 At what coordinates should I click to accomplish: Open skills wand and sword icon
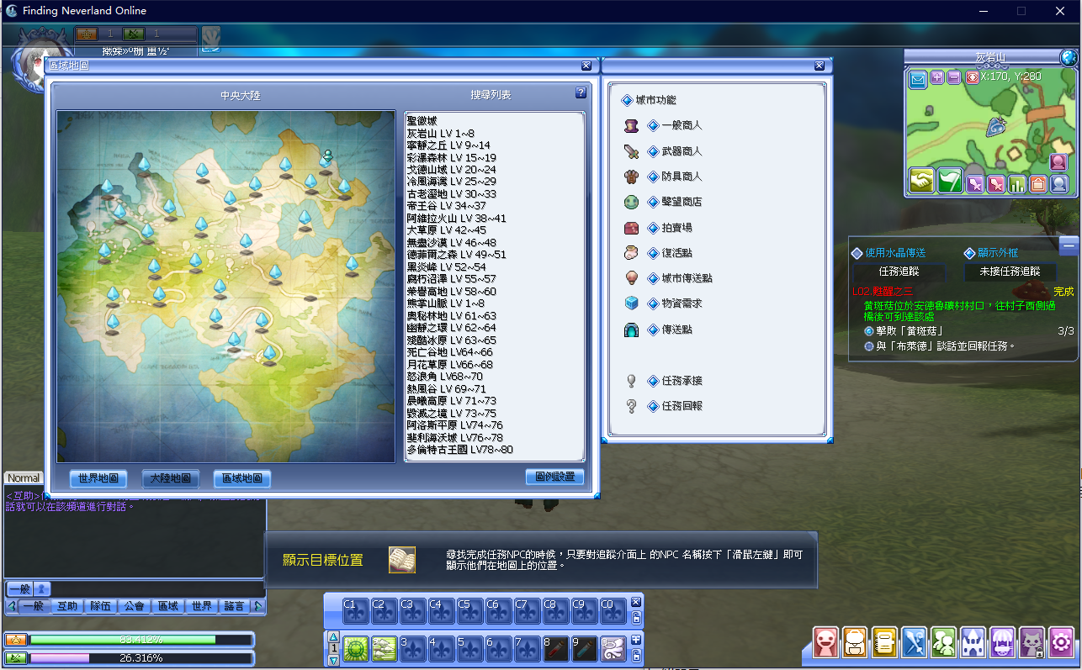coord(914,641)
